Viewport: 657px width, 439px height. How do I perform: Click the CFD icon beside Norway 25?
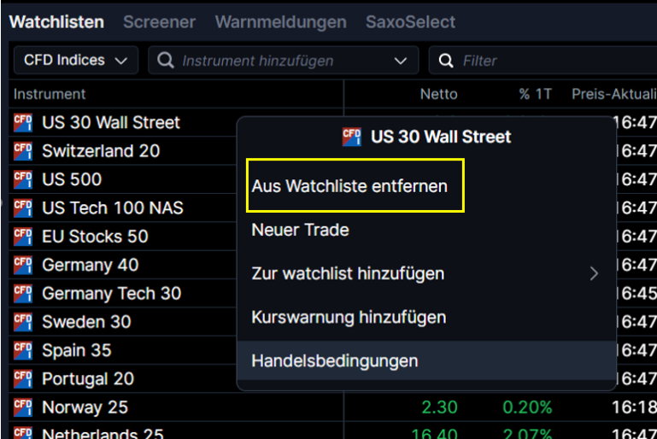(x=23, y=407)
